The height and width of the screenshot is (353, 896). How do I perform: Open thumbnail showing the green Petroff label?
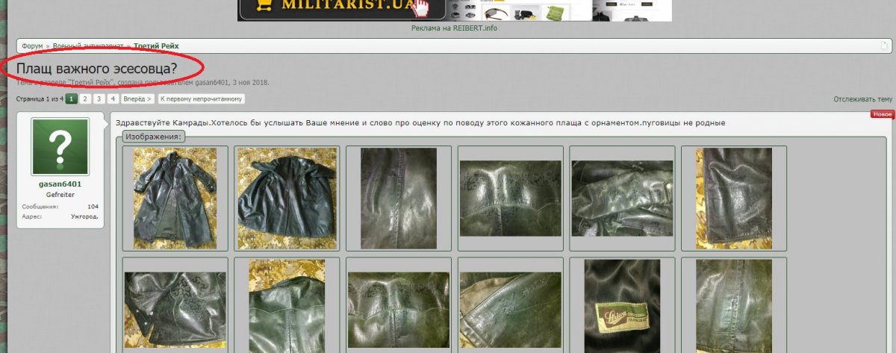[x=622, y=305]
